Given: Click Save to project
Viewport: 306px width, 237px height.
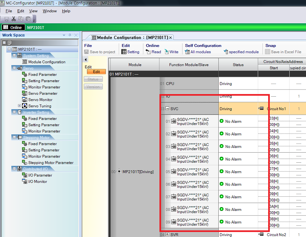Looking at the screenshot, I should (100, 52).
